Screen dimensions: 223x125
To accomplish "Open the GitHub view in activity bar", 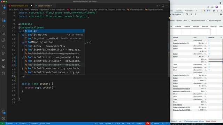I will pos(3,67).
